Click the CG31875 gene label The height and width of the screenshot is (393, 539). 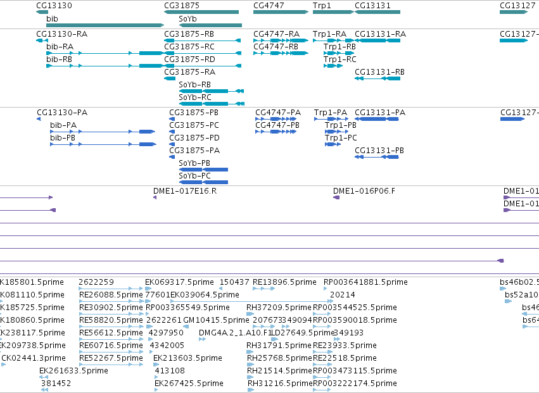(182, 6)
